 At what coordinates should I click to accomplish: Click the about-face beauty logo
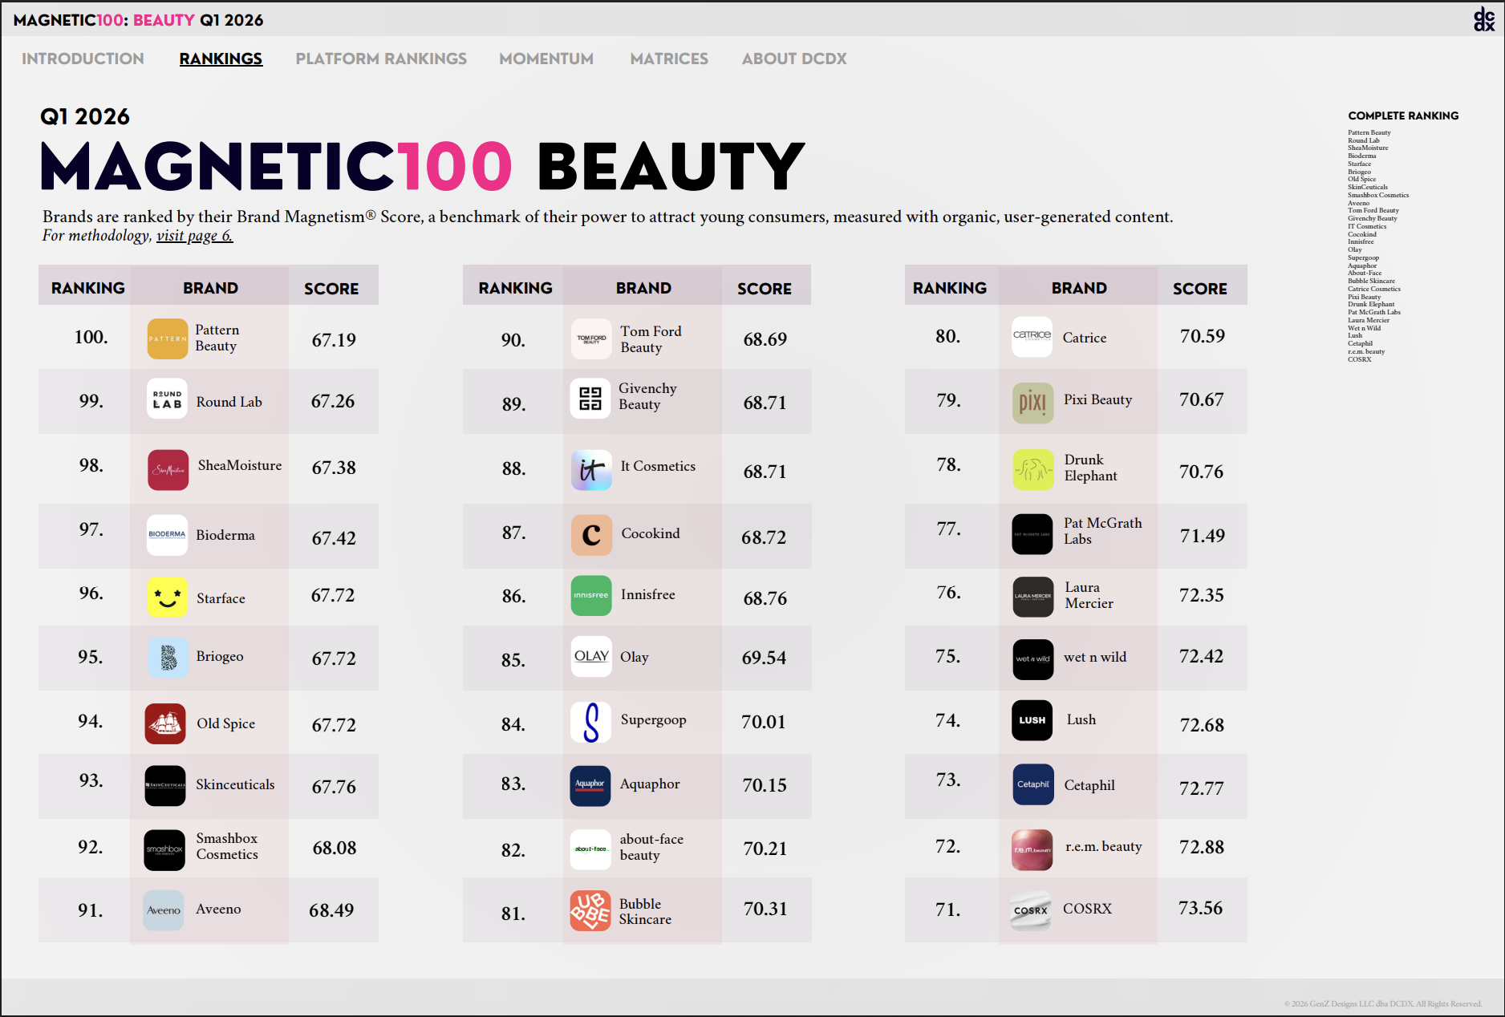590,849
